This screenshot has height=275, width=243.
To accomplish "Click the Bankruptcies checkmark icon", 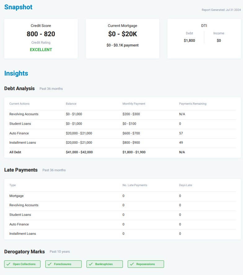I will [91, 264].
